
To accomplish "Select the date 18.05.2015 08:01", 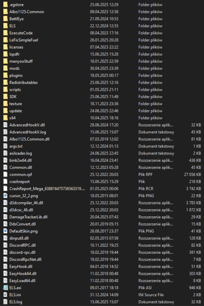I will click(104, 195).
